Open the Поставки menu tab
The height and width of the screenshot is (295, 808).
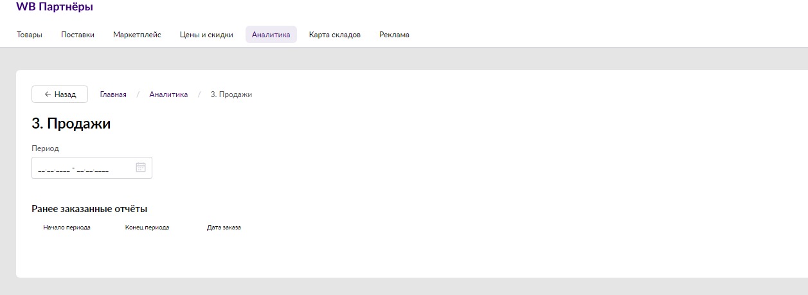tap(78, 35)
